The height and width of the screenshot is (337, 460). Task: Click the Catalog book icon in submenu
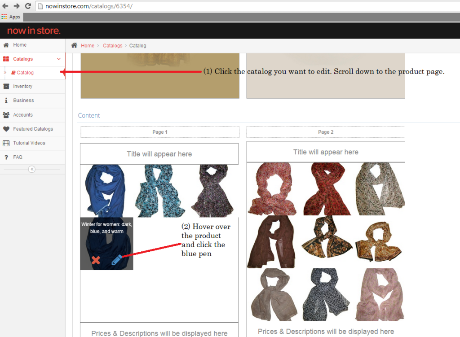point(13,73)
